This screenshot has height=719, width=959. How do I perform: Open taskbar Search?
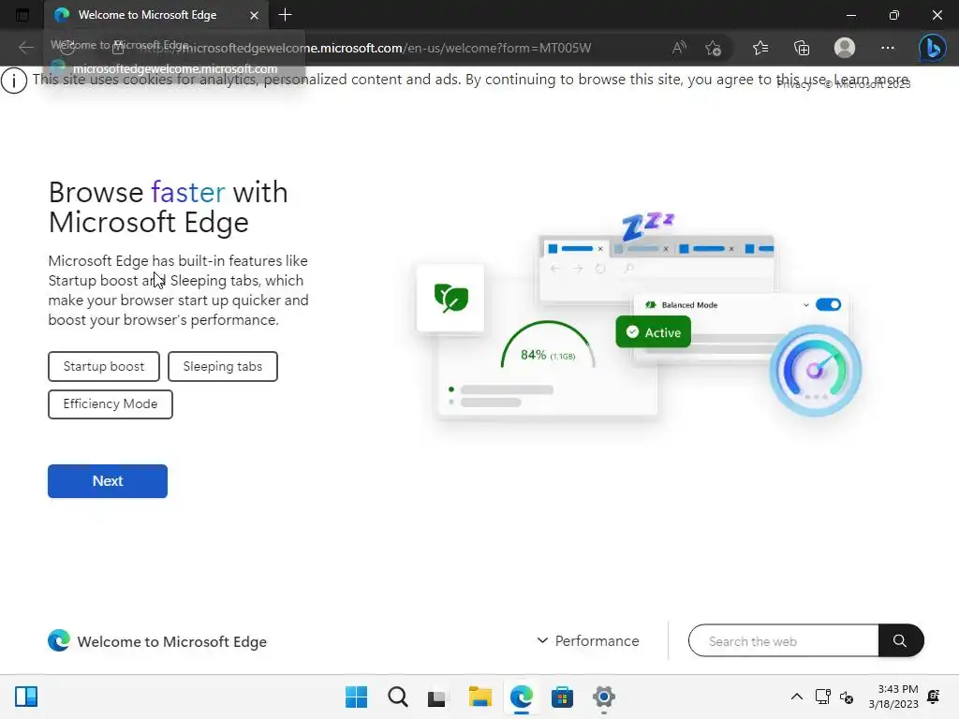[x=397, y=697]
